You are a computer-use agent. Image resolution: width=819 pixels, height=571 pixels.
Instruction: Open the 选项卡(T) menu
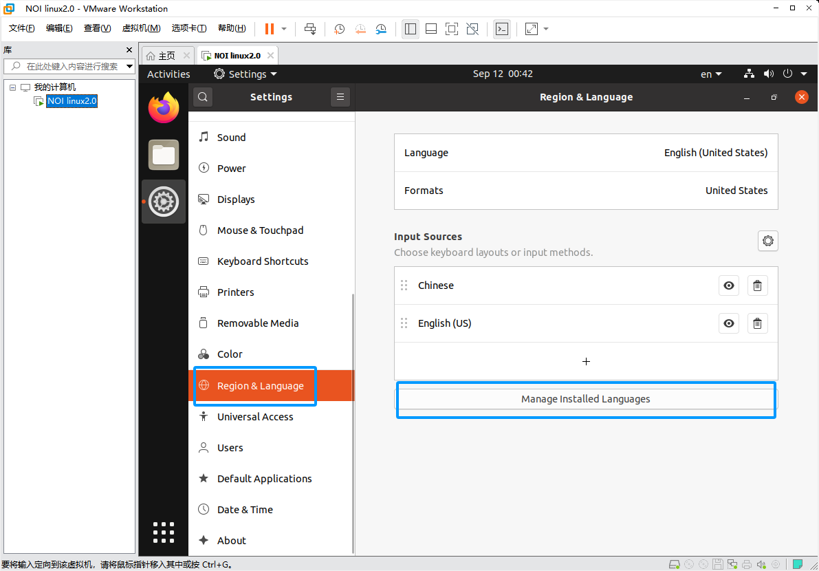[x=189, y=28]
